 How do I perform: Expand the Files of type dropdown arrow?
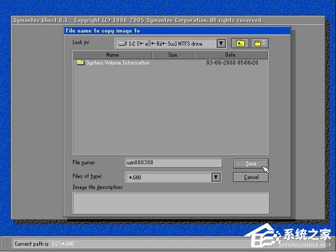click(216, 177)
